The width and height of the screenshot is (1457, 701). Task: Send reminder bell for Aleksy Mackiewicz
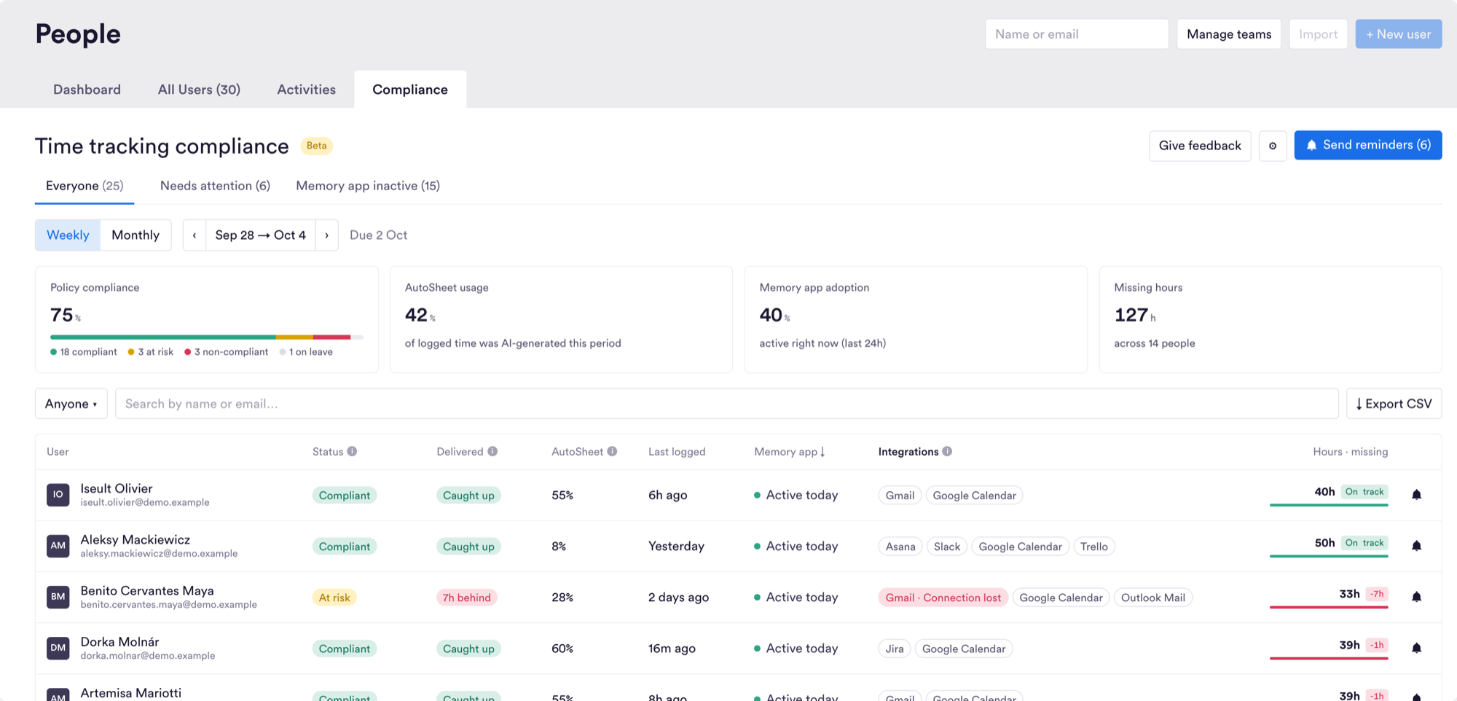1416,546
